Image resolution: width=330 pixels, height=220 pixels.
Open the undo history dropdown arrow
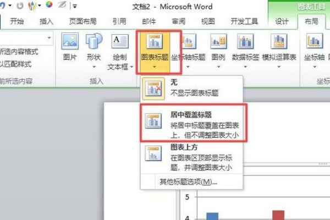[x=10, y=5]
